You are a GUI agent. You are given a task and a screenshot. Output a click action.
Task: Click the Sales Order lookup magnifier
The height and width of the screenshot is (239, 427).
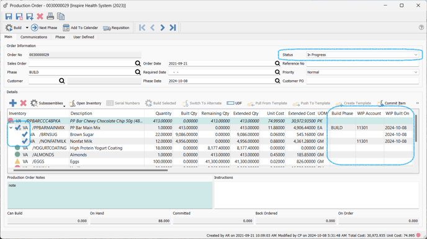[x=138, y=63]
